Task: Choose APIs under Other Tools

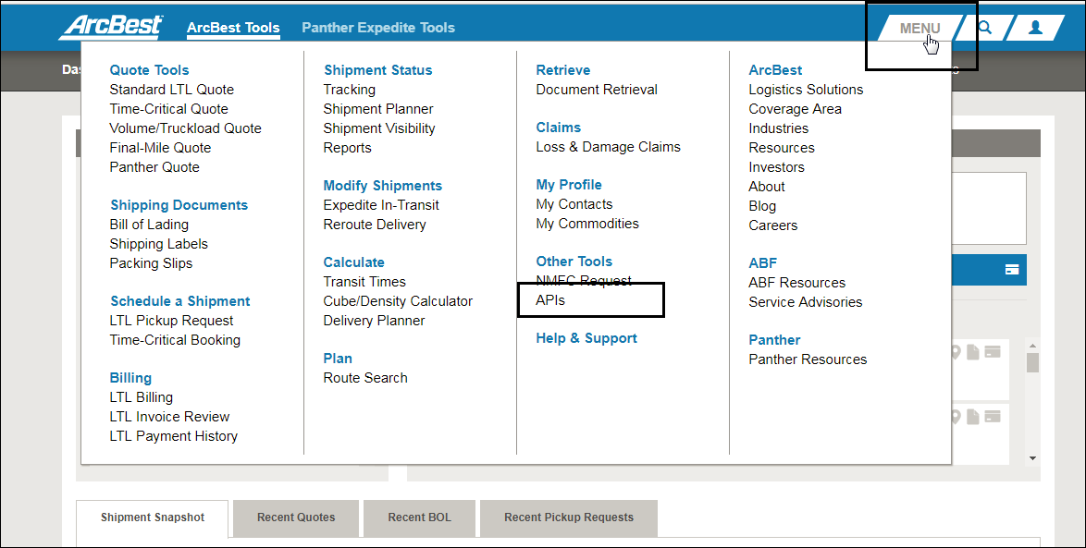Action: point(550,300)
